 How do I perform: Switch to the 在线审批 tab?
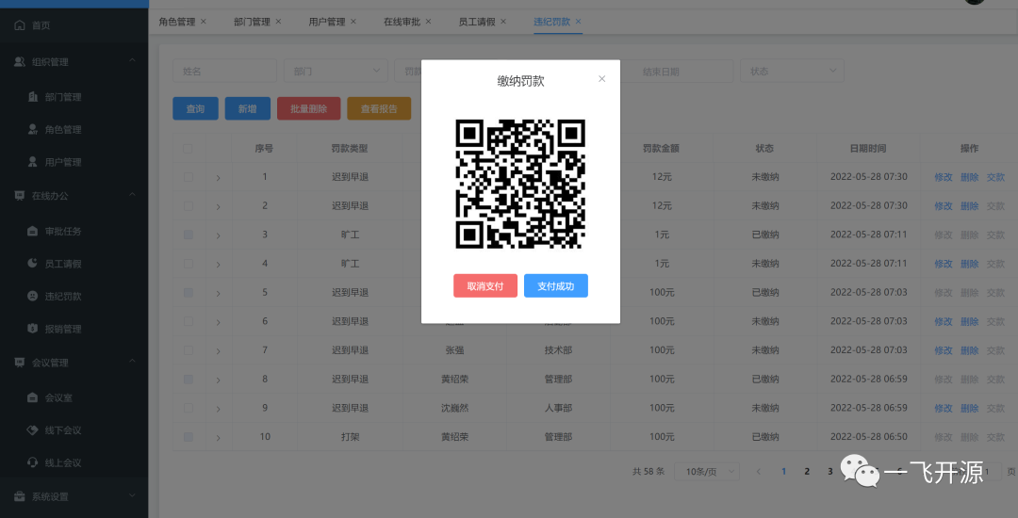[402, 22]
